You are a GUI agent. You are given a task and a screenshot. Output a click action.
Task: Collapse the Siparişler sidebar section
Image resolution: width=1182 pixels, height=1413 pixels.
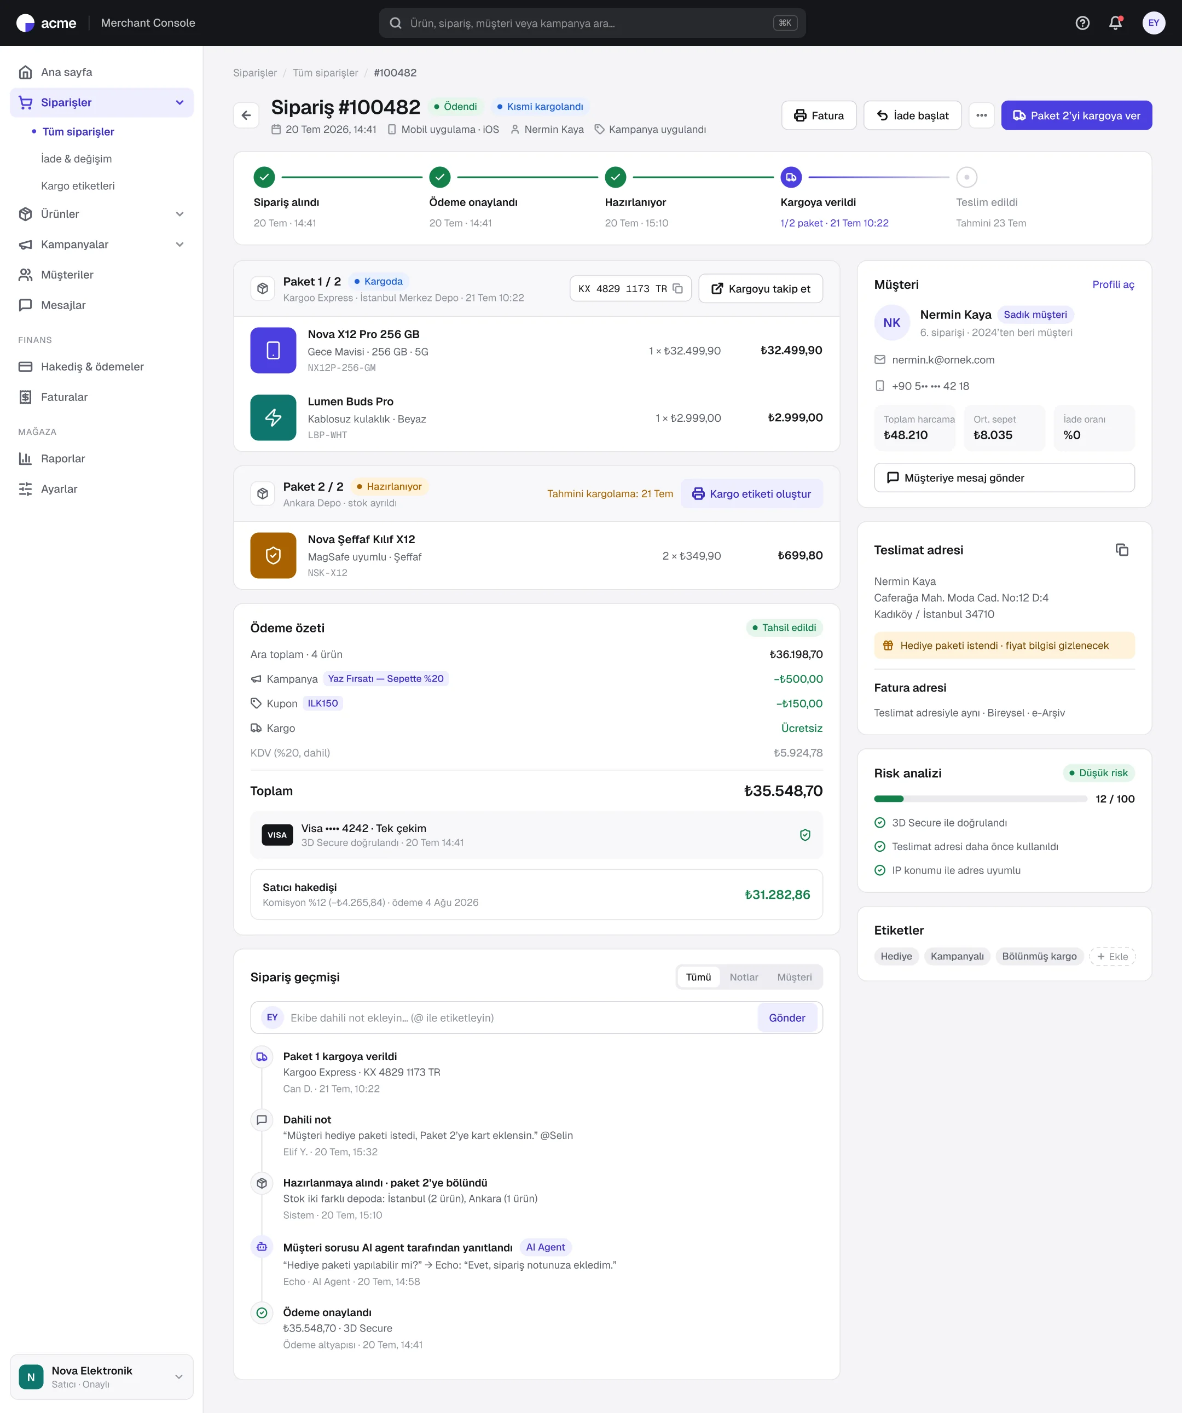(x=179, y=102)
